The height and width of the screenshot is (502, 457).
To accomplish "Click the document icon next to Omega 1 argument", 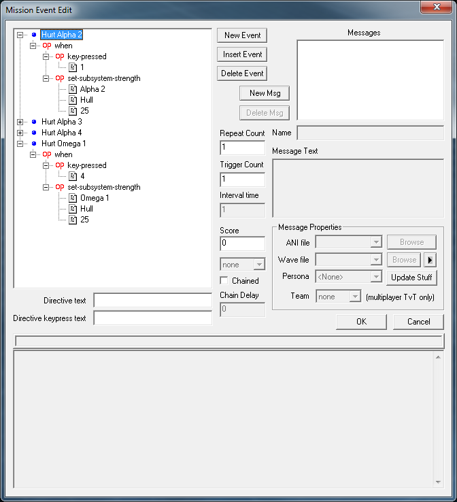I will pos(73,198).
